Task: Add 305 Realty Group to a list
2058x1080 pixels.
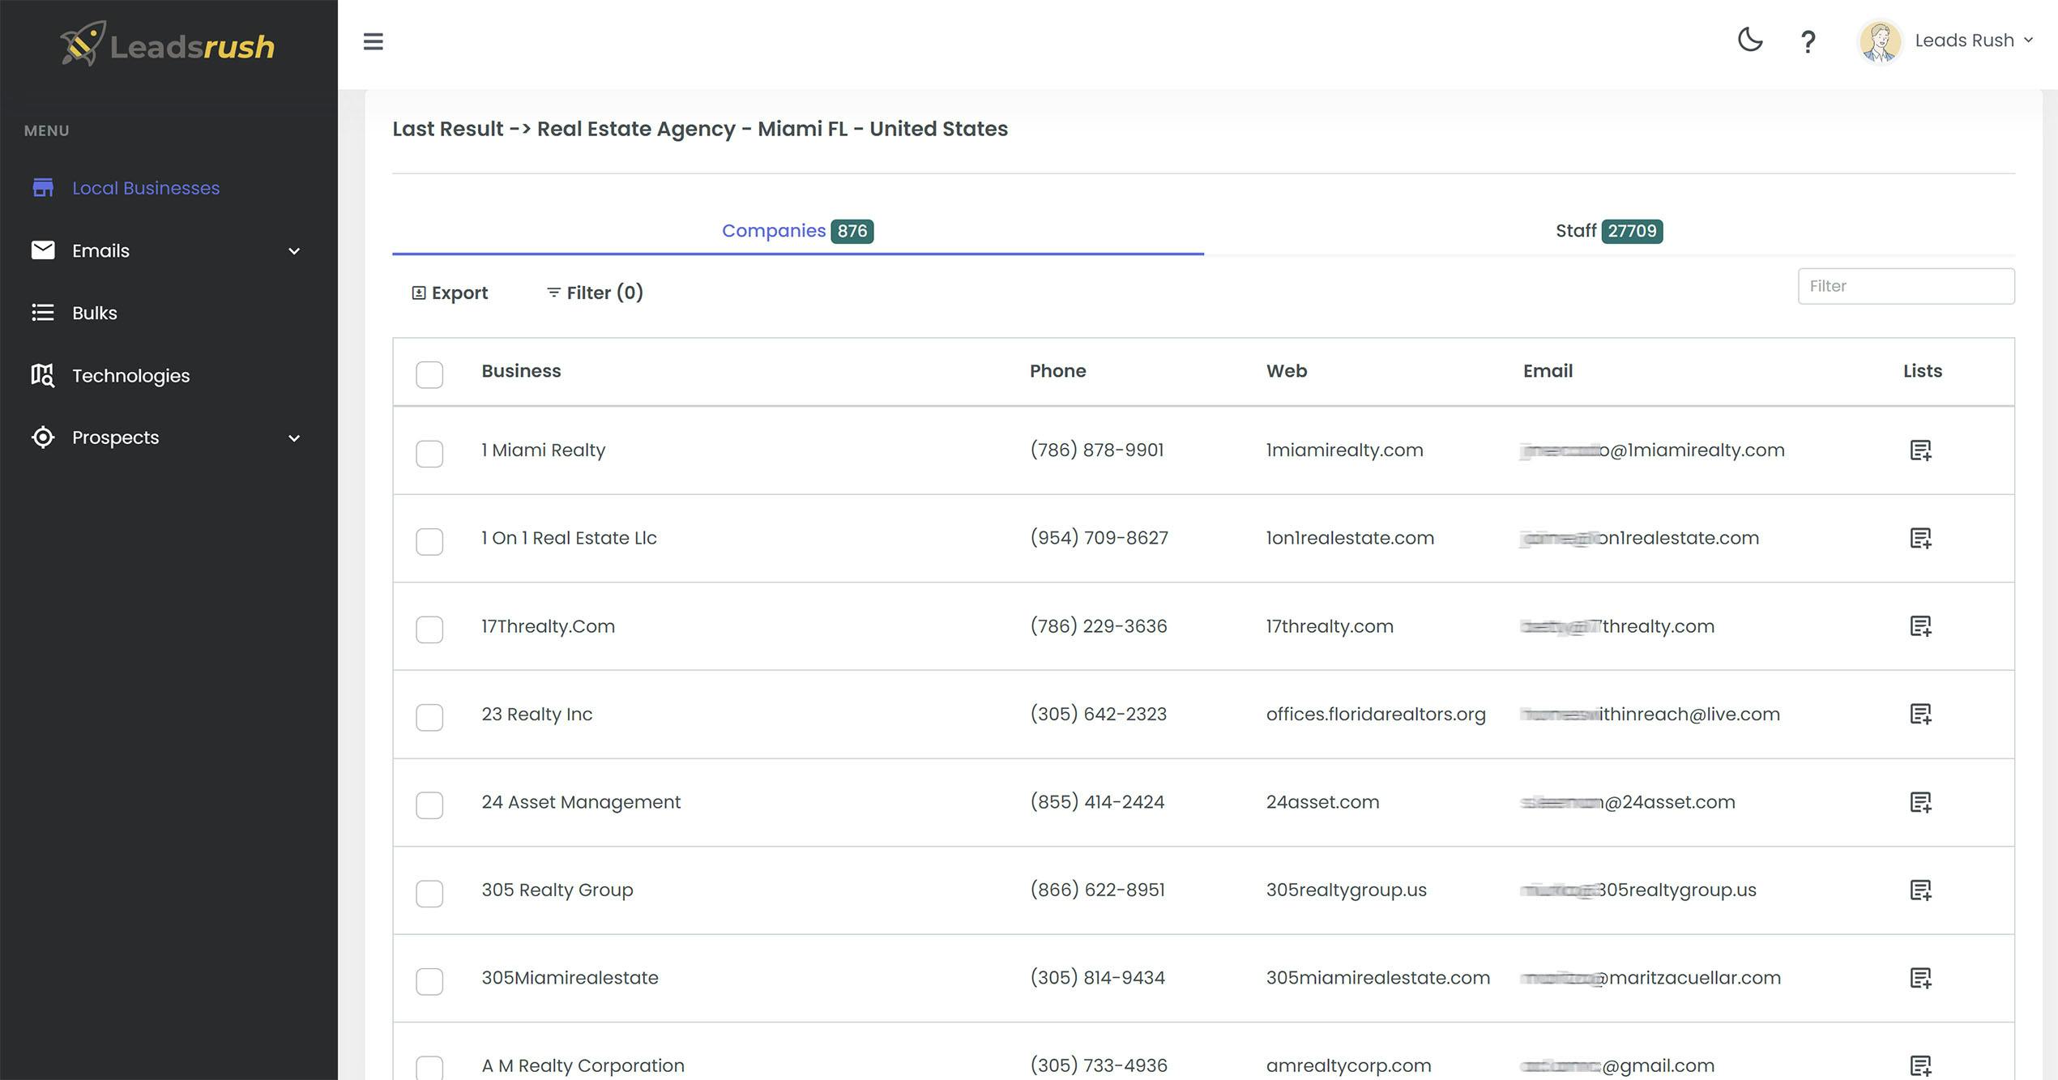Action: (x=1920, y=890)
